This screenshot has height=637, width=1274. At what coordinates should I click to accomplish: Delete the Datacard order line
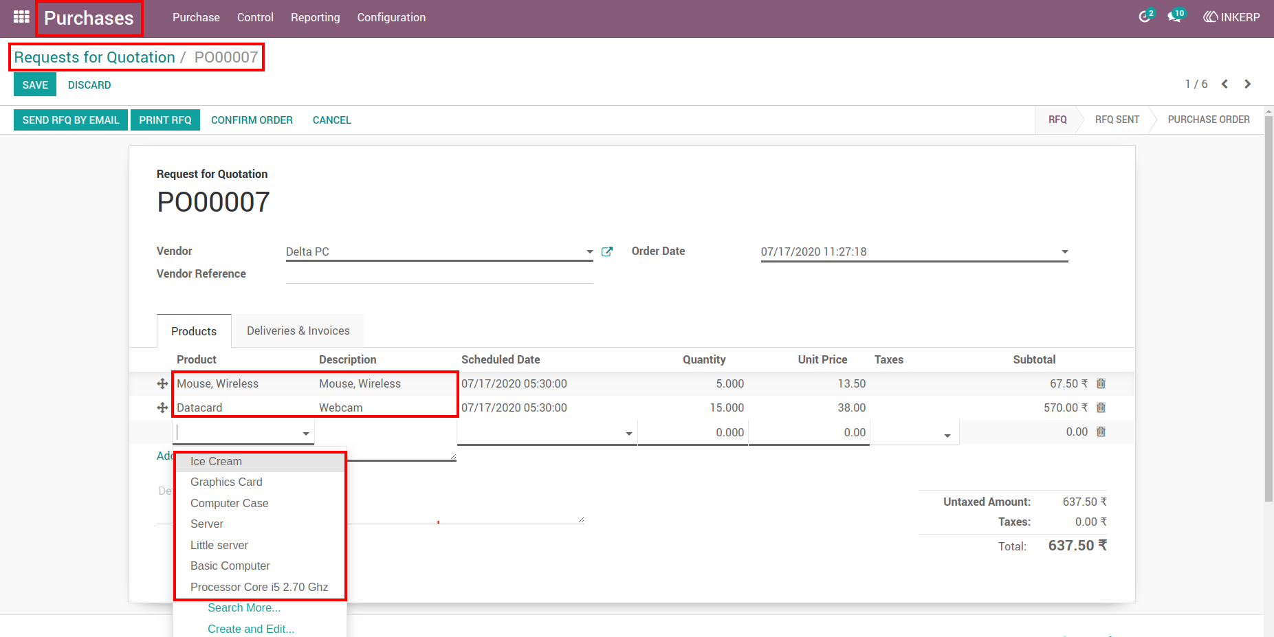pyautogui.click(x=1101, y=407)
